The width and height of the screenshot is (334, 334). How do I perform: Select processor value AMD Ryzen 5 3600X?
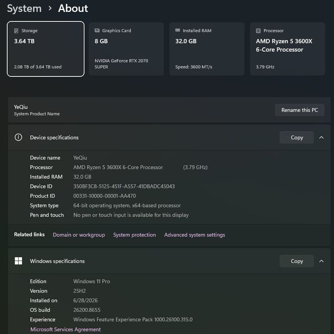click(x=118, y=167)
